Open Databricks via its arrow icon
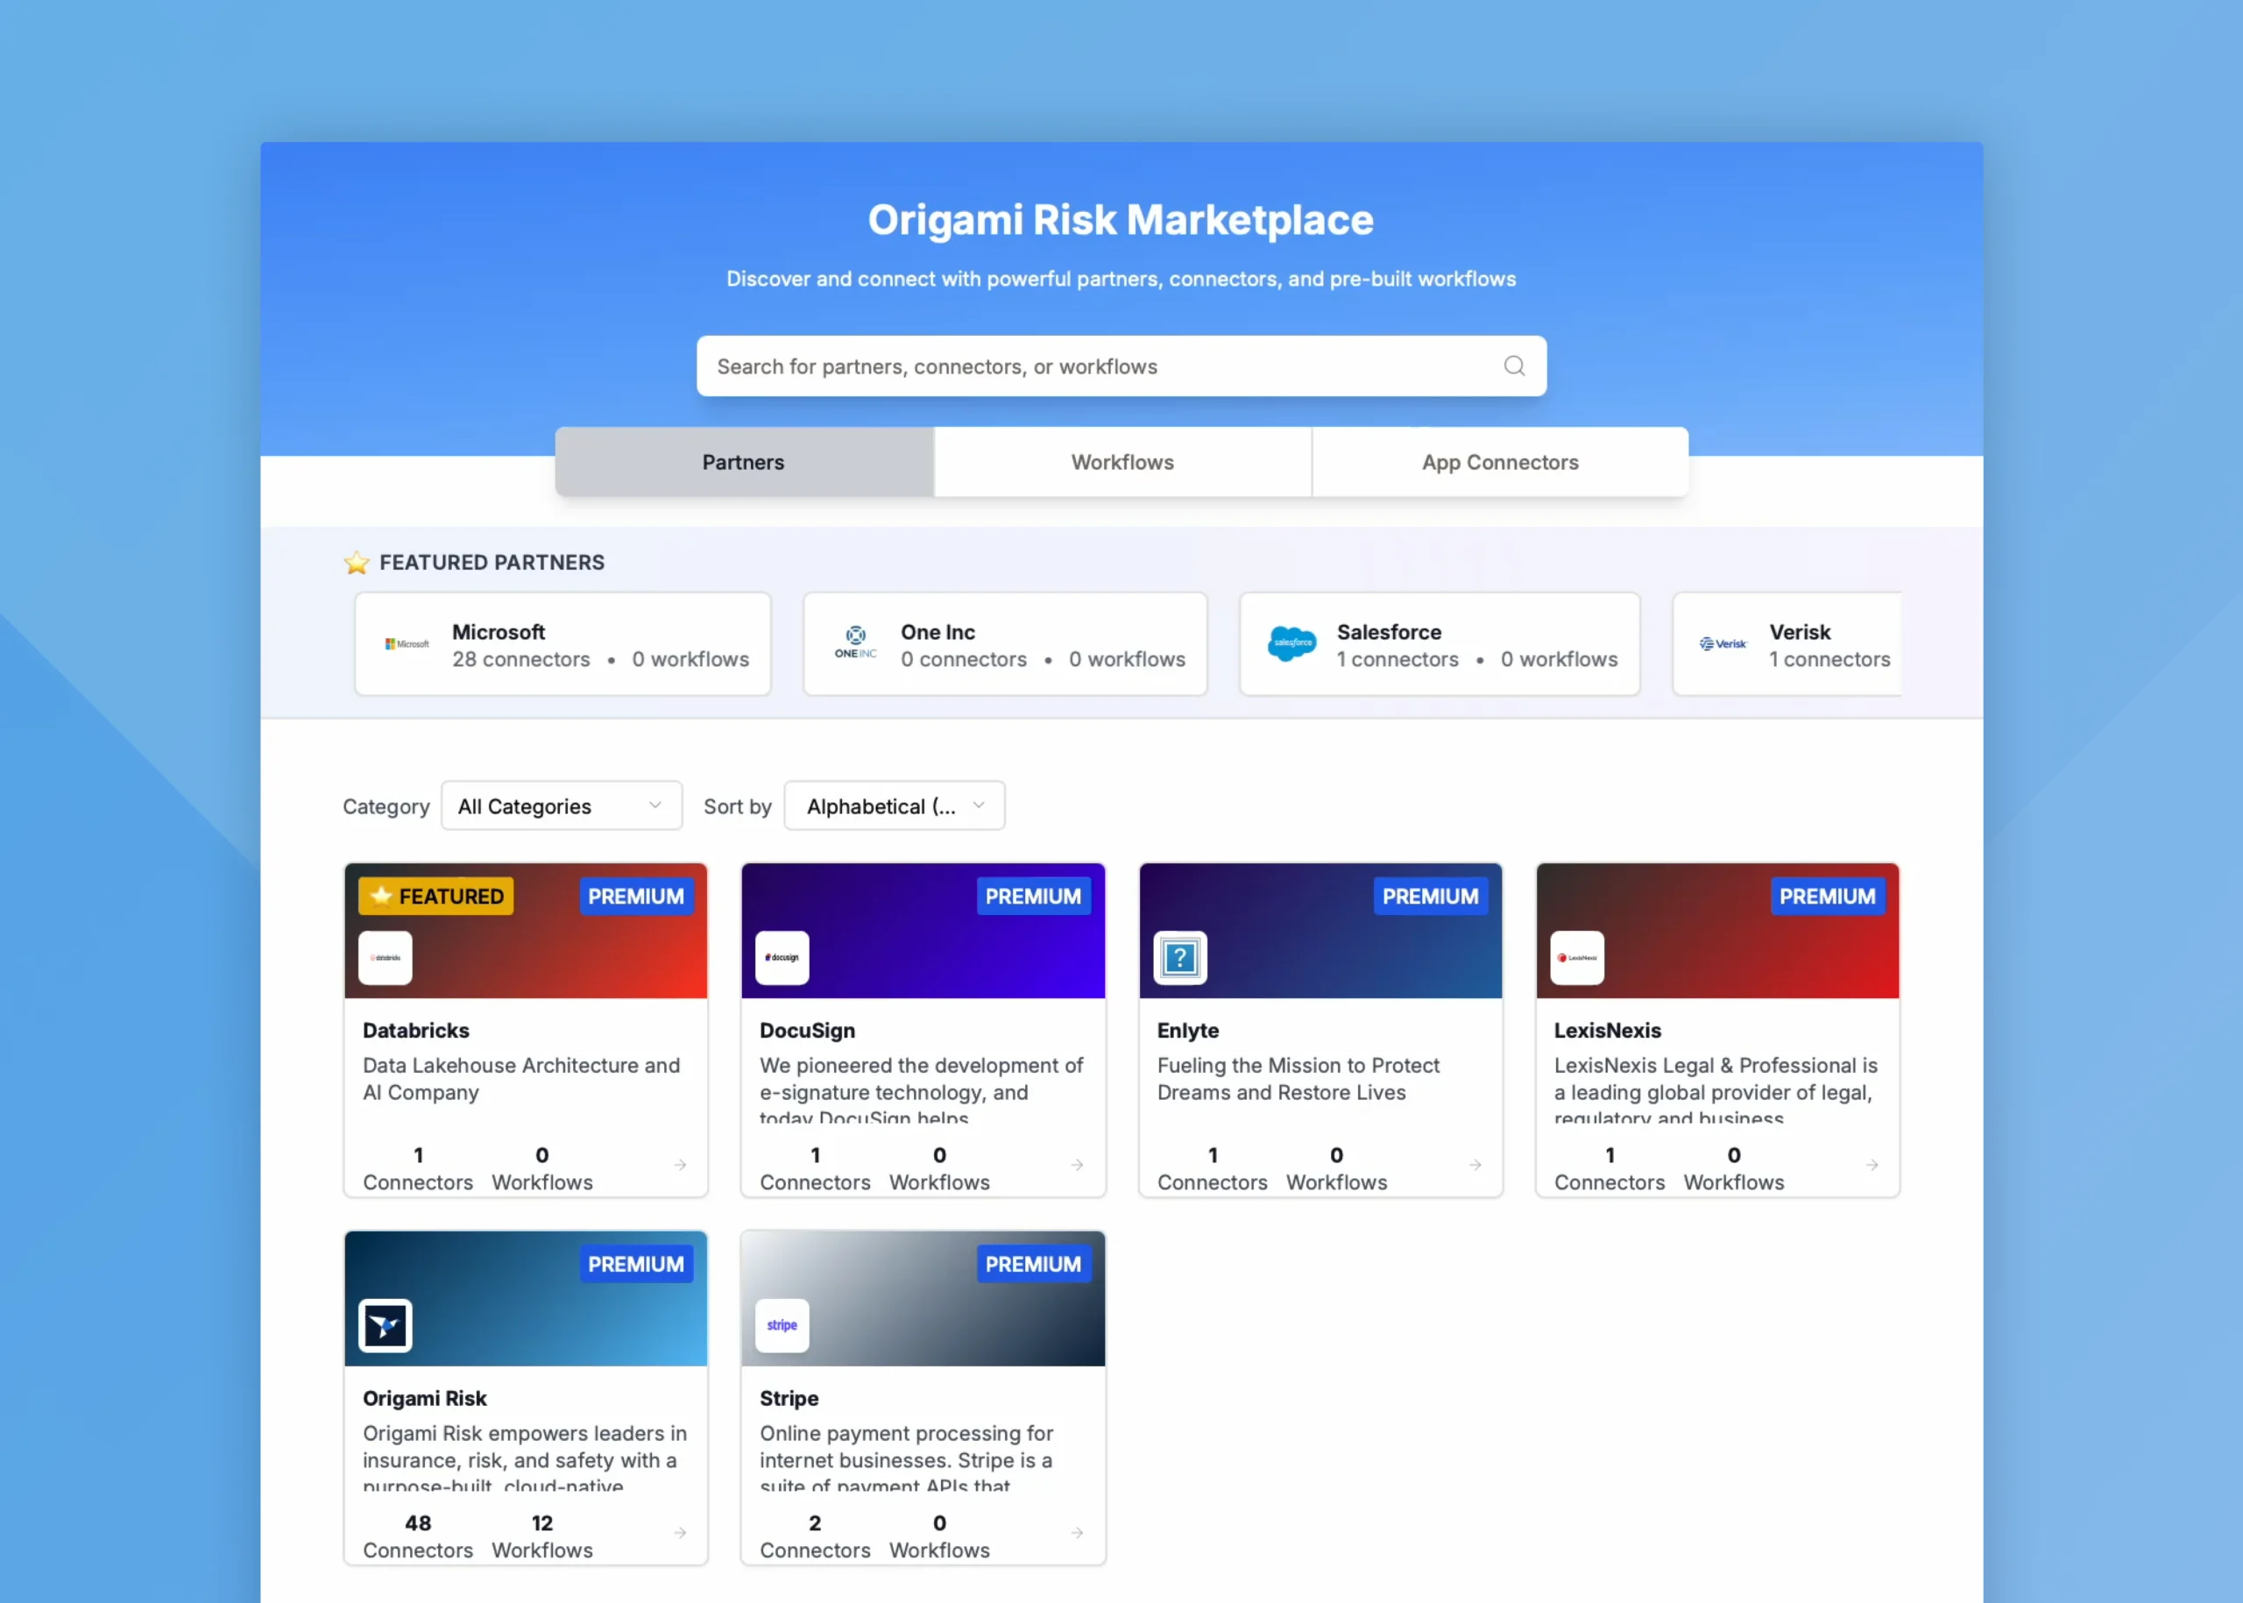 [680, 1165]
